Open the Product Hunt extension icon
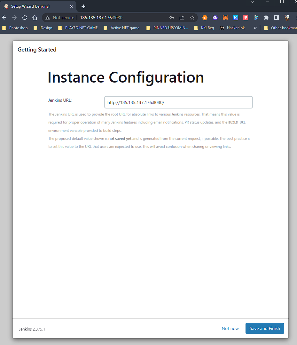 205,18
